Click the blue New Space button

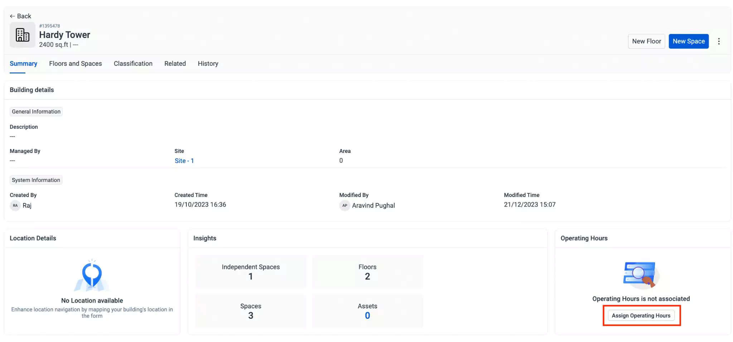point(688,42)
